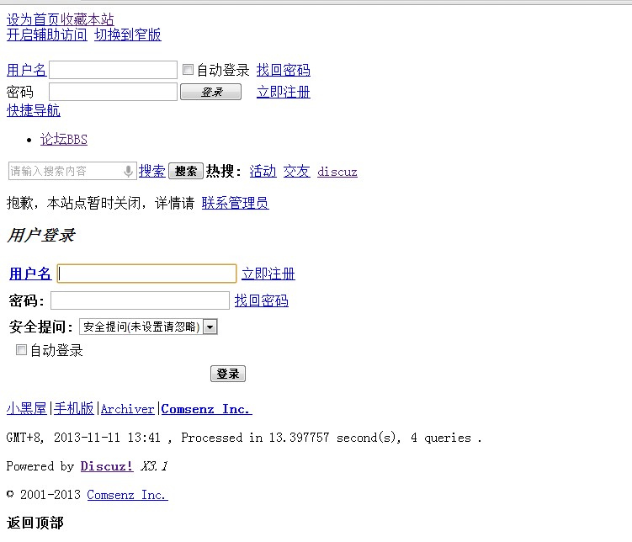Click the 收藏本站 link
The image size is (632, 542).
pyautogui.click(x=87, y=19)
